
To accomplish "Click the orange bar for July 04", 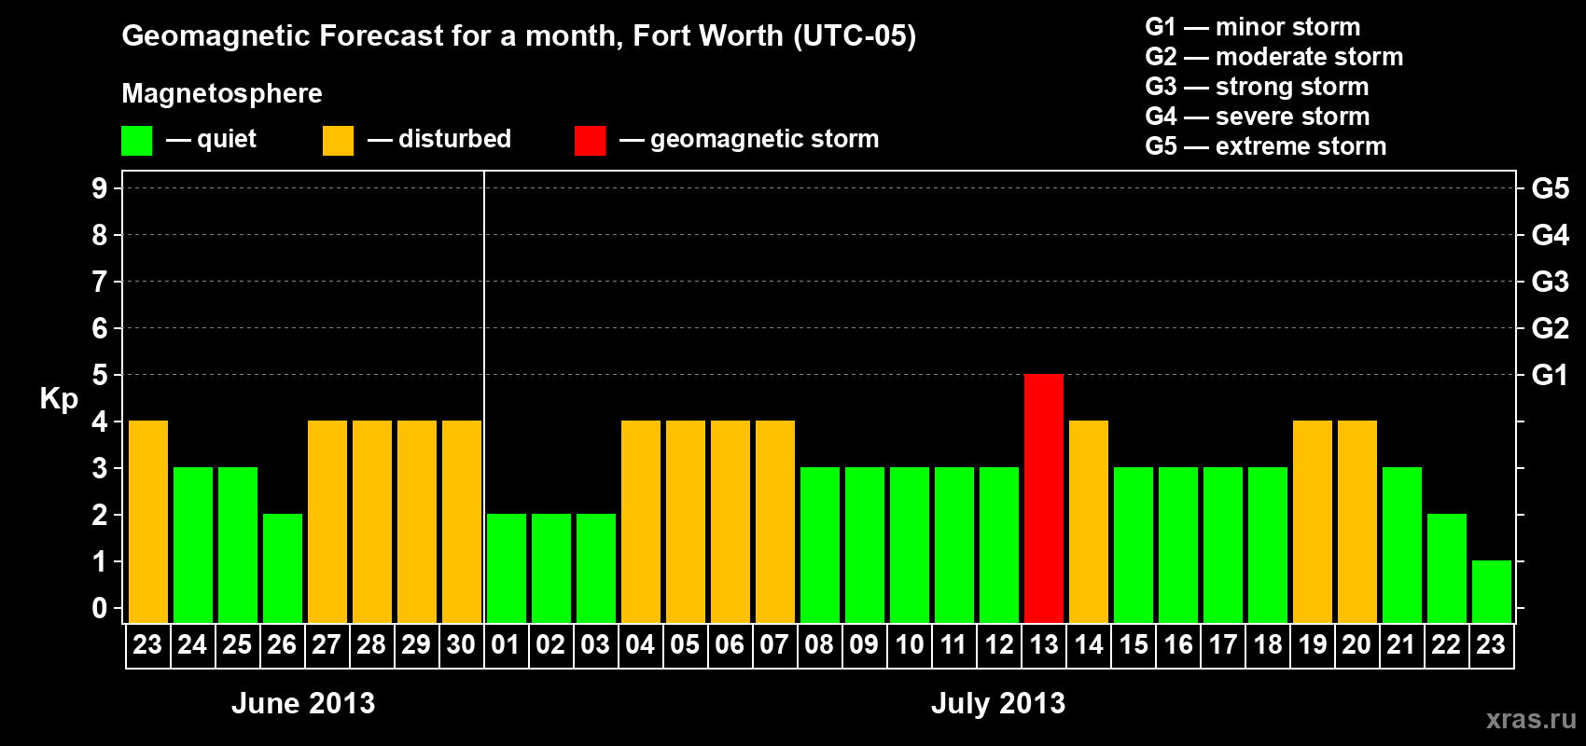I will tap(641, 521).
